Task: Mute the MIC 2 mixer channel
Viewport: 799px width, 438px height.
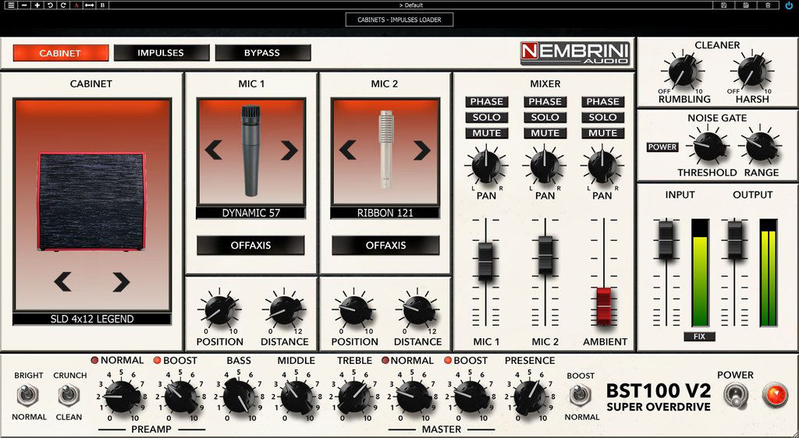Action: 545,133
